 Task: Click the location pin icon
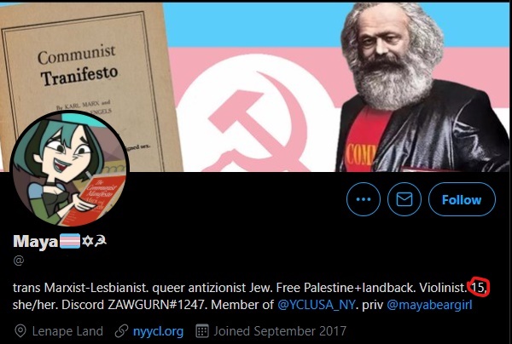coord(20,331)
